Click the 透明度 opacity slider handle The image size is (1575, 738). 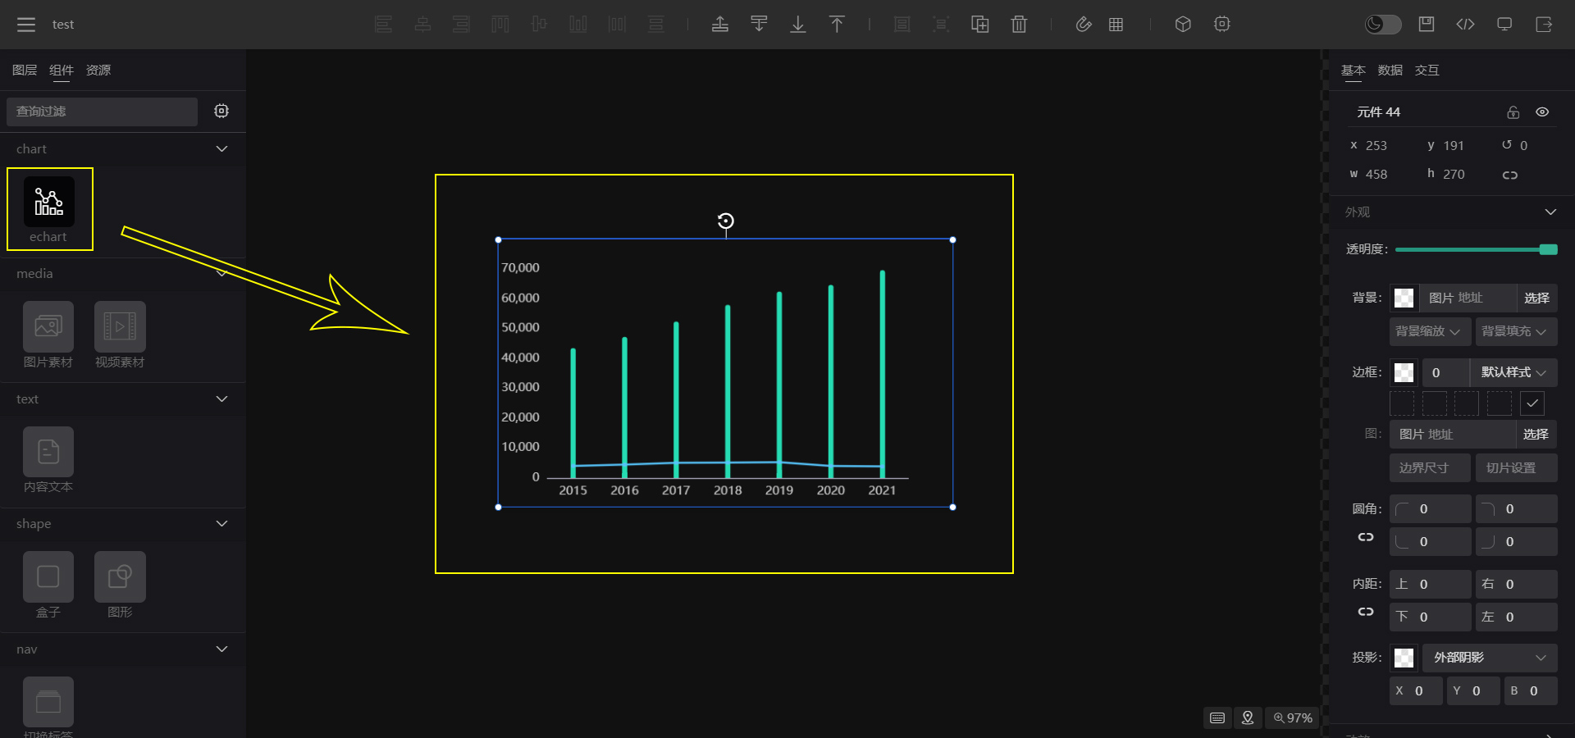point(1548,249)
